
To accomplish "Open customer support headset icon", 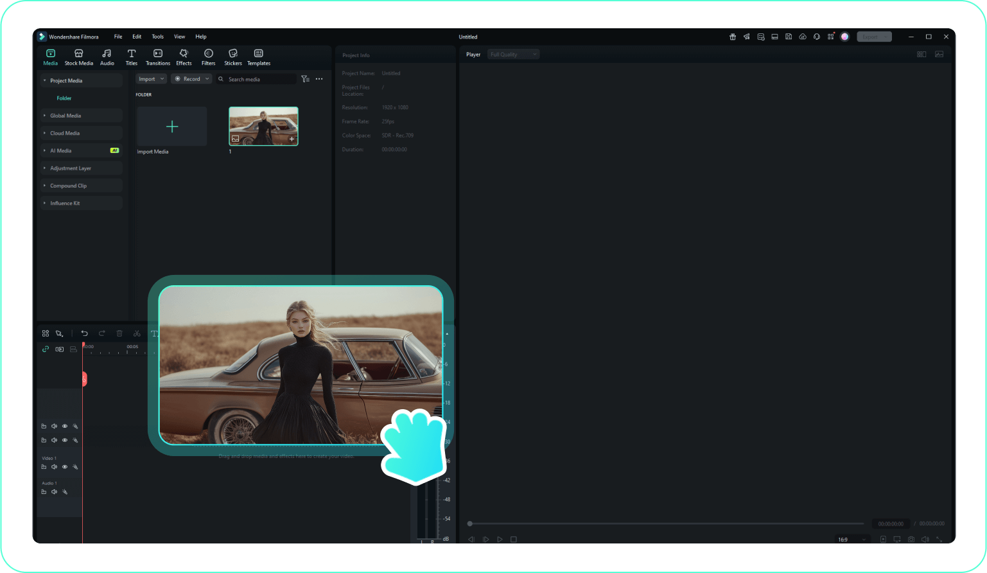I will [x=817, y=37].
